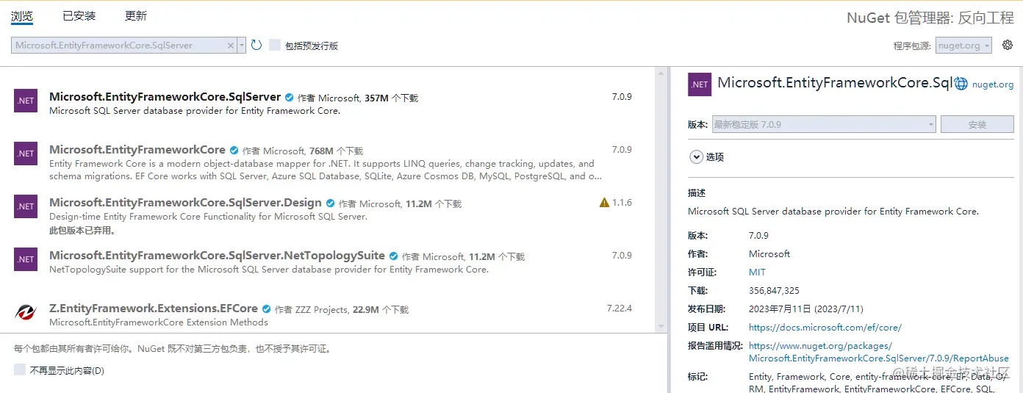Click .NET icon of SqlServer.NetTopologySuite package
This screenshot has height=393, width=1023.
(26, 259)
